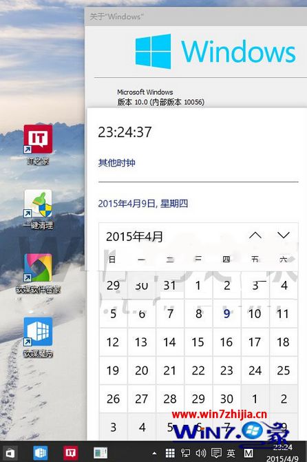Select calendar date 25

tap(283, 370)
